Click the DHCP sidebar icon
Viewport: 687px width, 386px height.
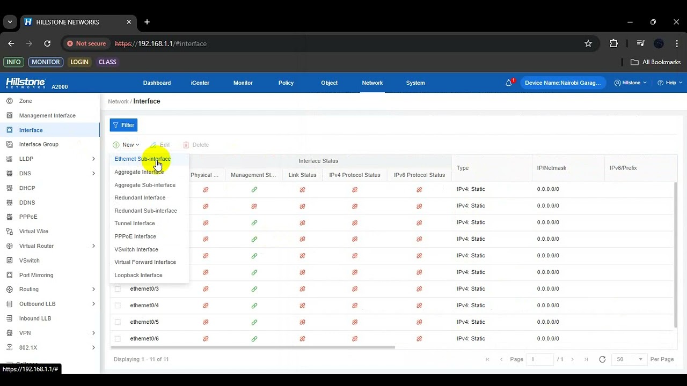[9, 188]
